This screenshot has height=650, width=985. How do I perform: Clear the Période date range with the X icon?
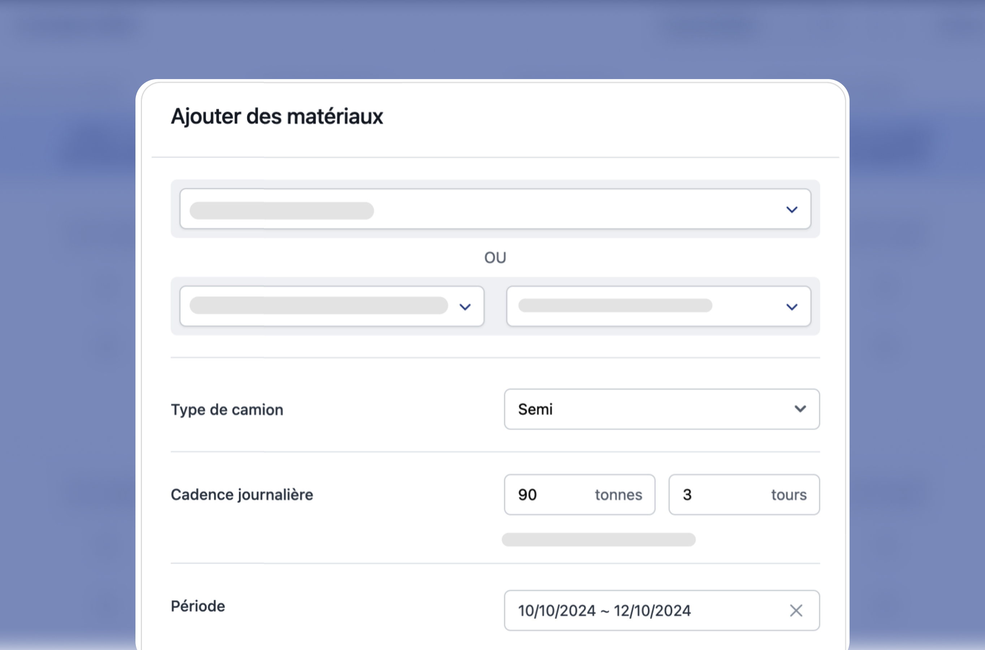click(x=796, y=611)
